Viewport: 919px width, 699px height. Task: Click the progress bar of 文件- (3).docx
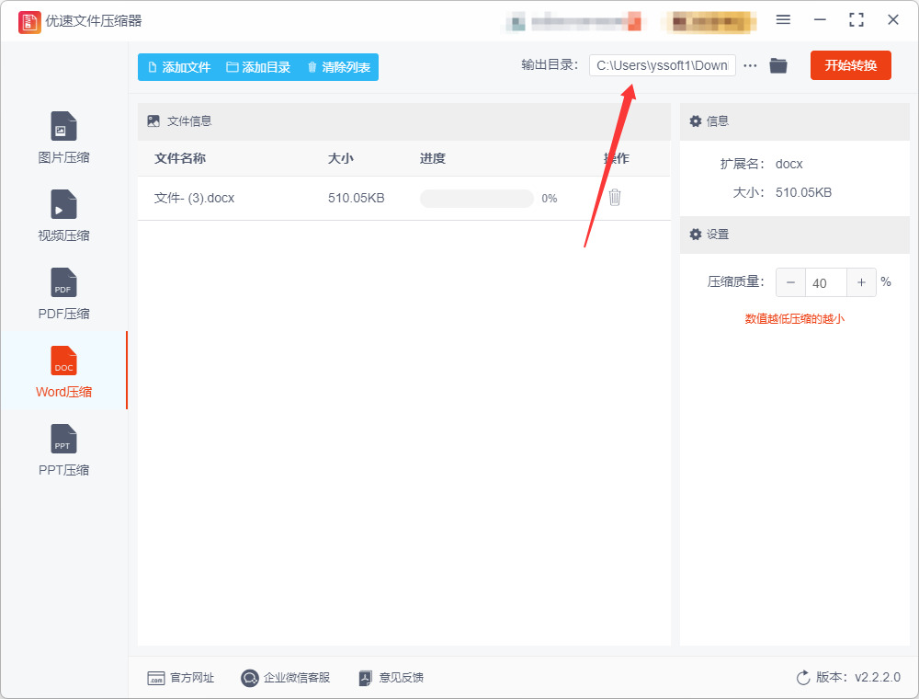(x=476, y=199)
